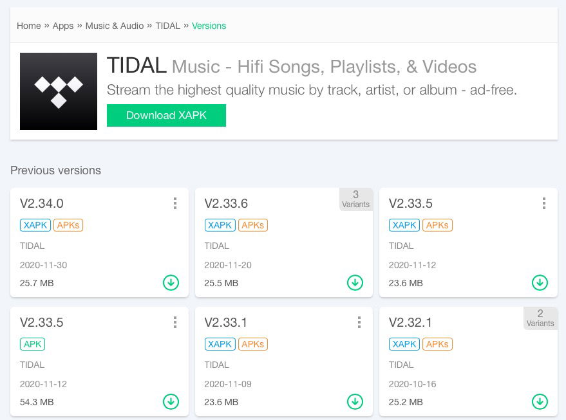
Task: Click XAPK badge on V2.34.0 card
Action: click(35, 225)
